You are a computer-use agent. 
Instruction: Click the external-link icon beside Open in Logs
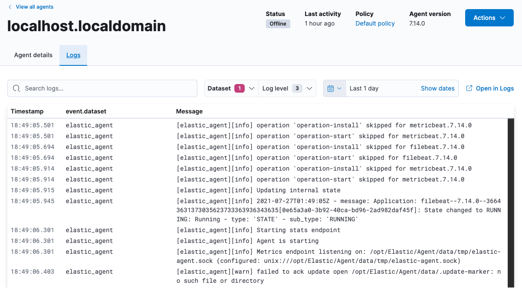click(469, 88)
